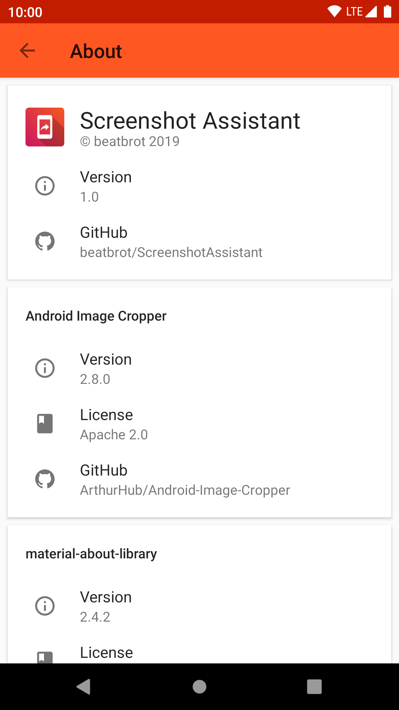Click the info icon beside Version 2.4.2
Viewport: 399px width, 710px height.
pyautogui.click(x=45, y=606)
